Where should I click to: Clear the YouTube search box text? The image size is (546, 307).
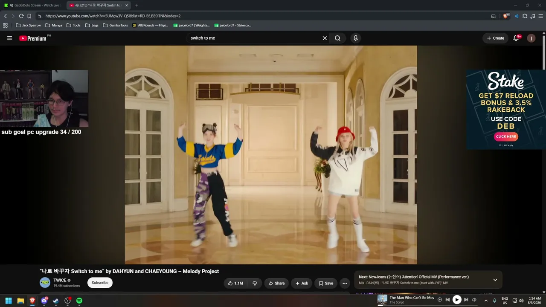click(325, 38)
